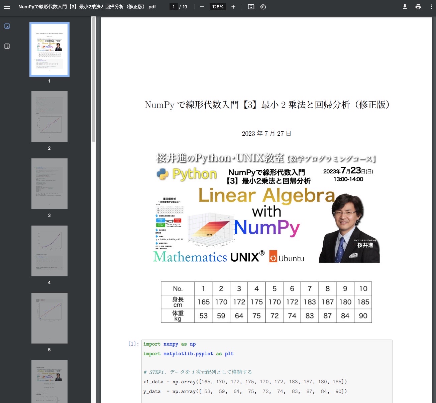This screenshot has height=403, width=436.
Task: Click the x1_data array code line
Action: [x=245, y=382]
